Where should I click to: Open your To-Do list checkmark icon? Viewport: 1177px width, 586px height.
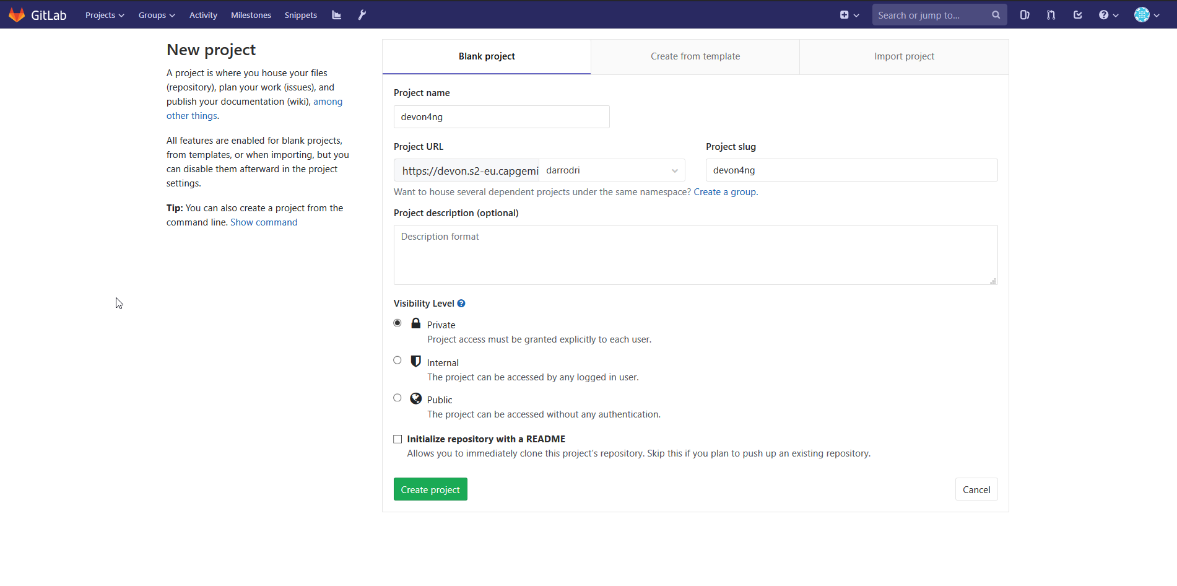click(x=1077, y=14)
